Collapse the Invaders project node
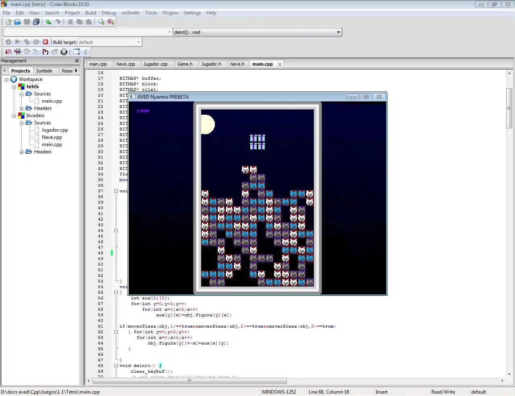 coord(14,116)
